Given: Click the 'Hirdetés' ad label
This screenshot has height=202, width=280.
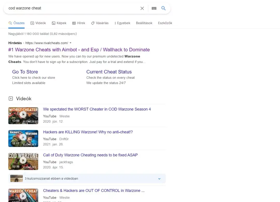Looking at the screenshot, I should [15, 43].
